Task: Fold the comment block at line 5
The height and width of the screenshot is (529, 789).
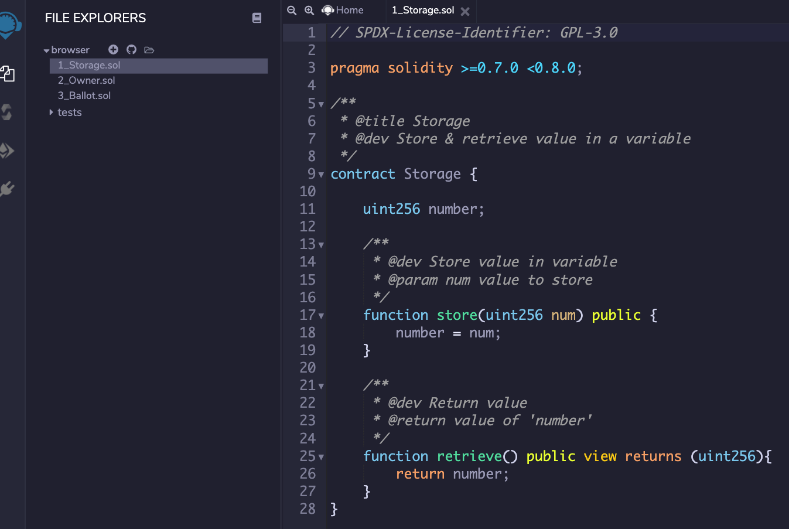Action: click(321, 104)
